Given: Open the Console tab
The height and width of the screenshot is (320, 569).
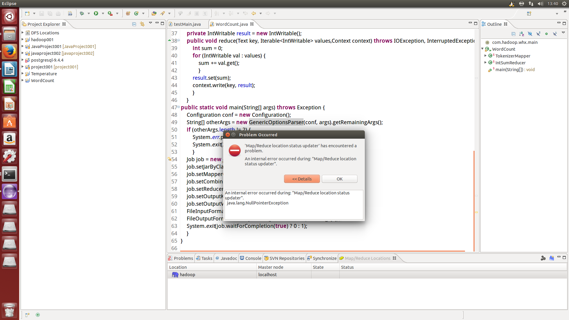Looking at the screenshot, I should point(251,258).
